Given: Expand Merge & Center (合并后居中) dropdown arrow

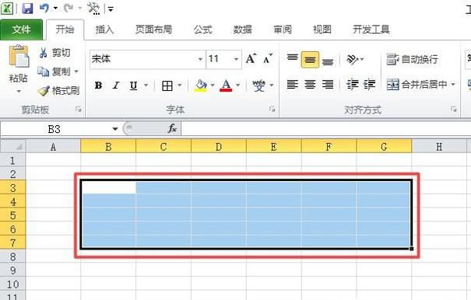Looking at the screenshot, I should point(452,84).
